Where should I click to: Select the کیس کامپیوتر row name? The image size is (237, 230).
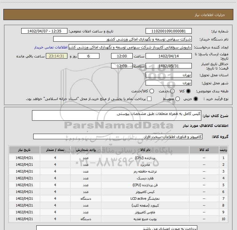[x=145, y=192]
